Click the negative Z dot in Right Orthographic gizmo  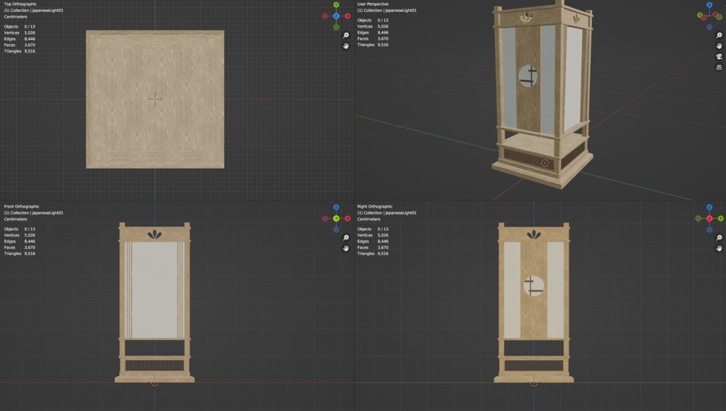click(709, 230)
